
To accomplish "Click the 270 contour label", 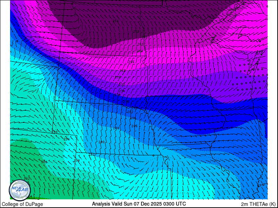I will pyautogui.click(x=118, y=77).
